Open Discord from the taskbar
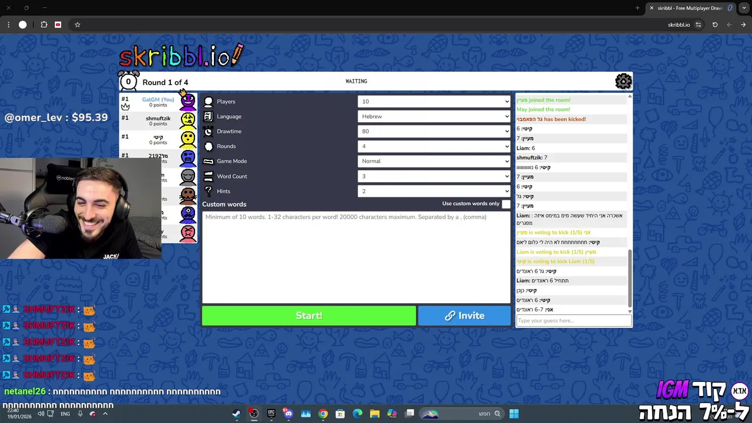 coord(288,414)
